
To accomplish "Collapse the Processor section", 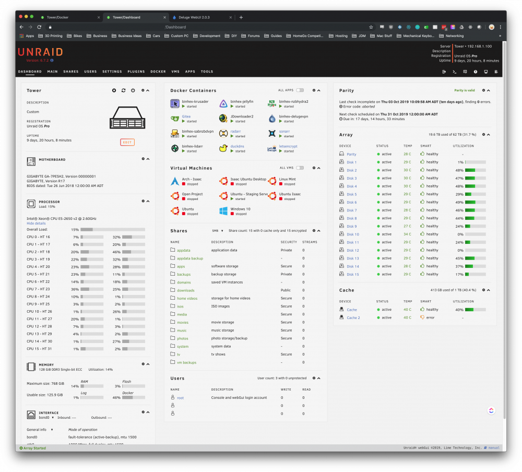I will (148, 201).
